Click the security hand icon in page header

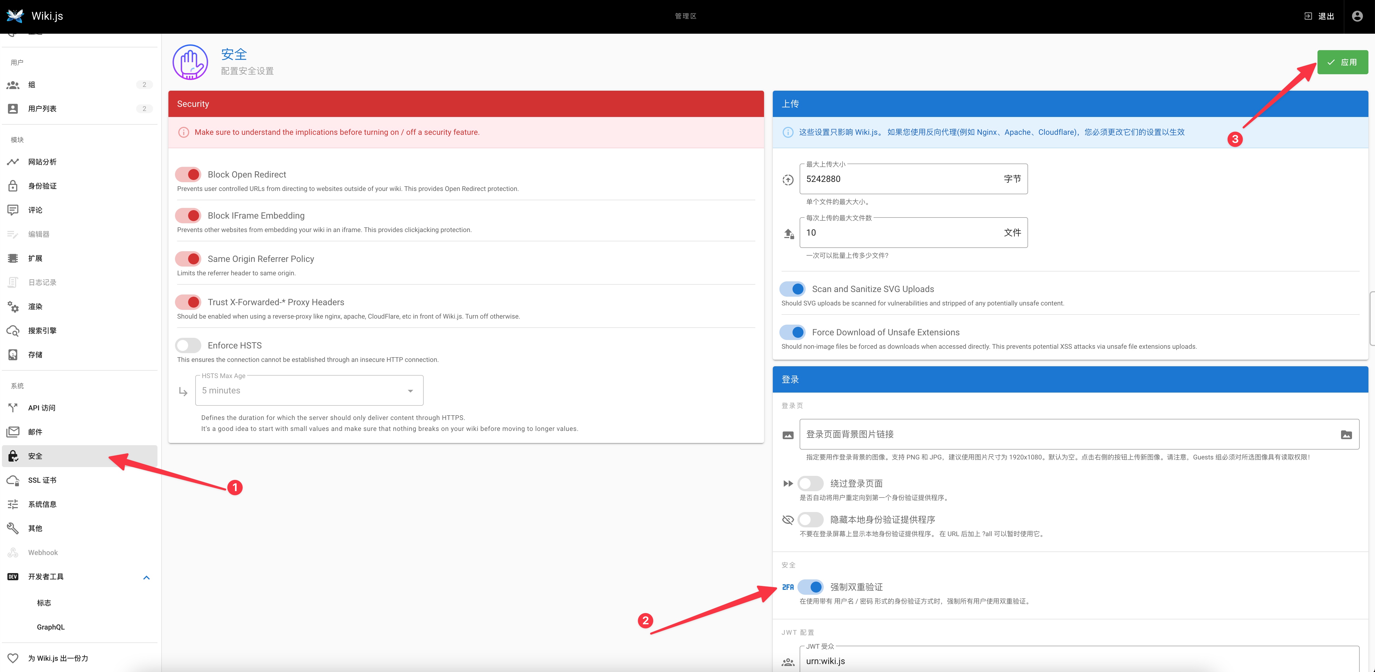click(x=190, y=62)
